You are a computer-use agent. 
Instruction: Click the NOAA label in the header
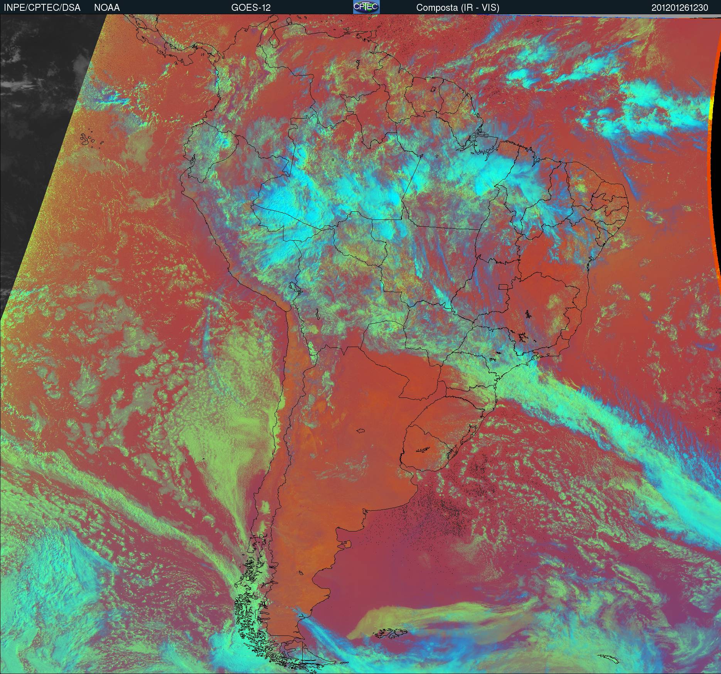107,8
